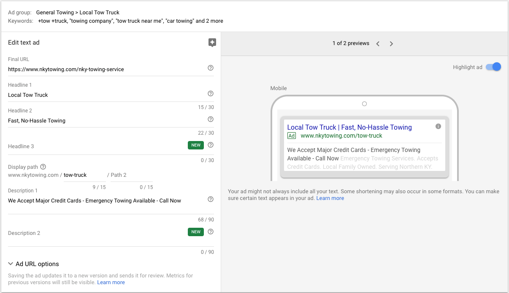Open Learn more link about ad shortening

pos(330,198)
